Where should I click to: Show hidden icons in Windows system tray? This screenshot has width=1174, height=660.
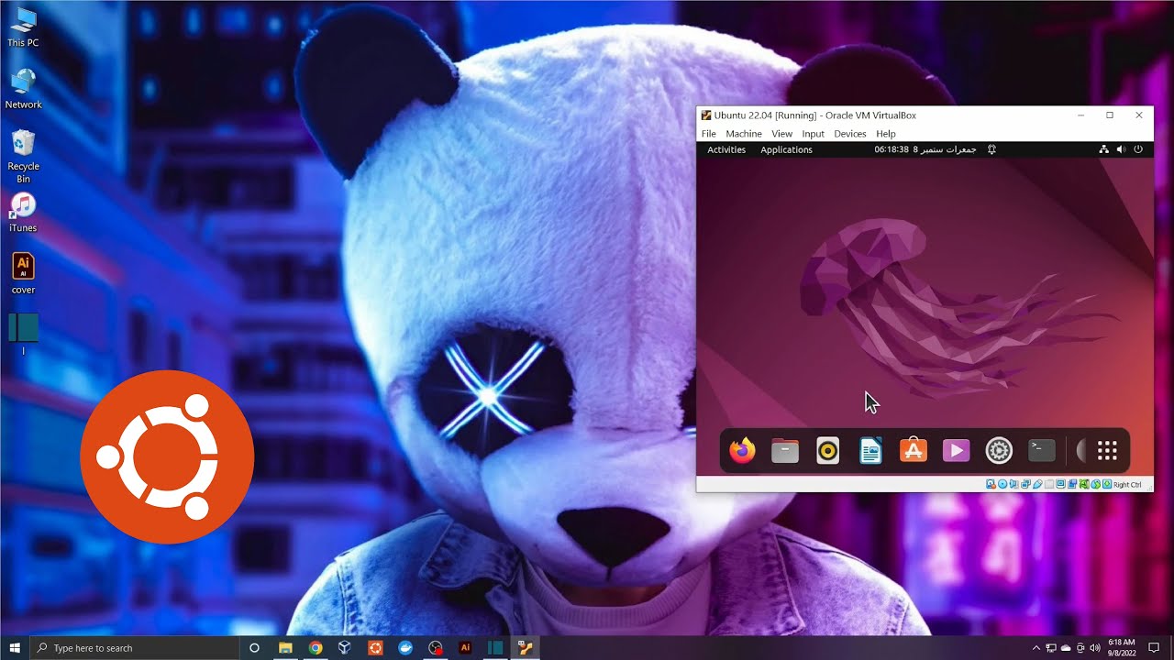point(1036,648)
